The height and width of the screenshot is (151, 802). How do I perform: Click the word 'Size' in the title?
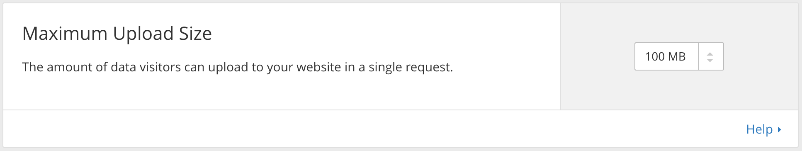195,34
